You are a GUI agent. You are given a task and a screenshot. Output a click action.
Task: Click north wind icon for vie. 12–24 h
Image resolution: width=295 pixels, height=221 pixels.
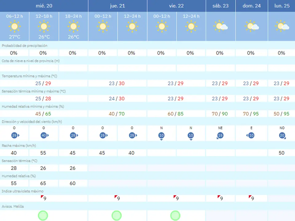[x=191, y=136]
